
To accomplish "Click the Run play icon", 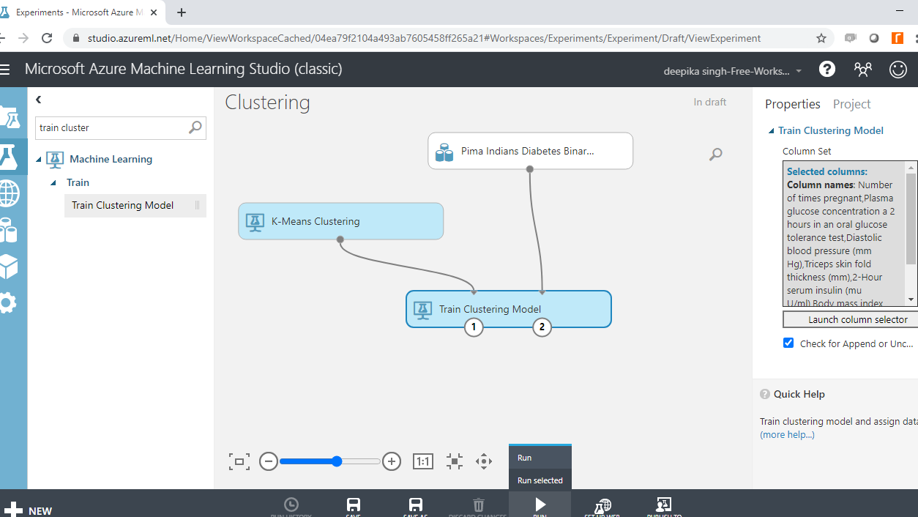I will click(x=540, y=505).
